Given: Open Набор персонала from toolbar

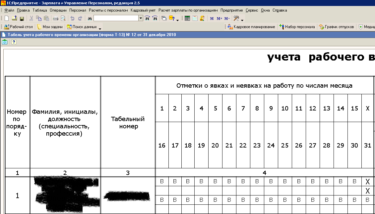Looking at the screenshot, I should [x=297, y=27].
